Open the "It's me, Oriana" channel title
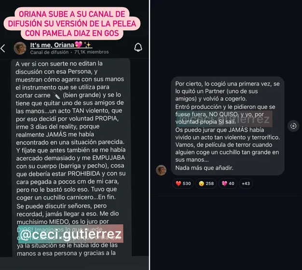 (x=52, y=45)
